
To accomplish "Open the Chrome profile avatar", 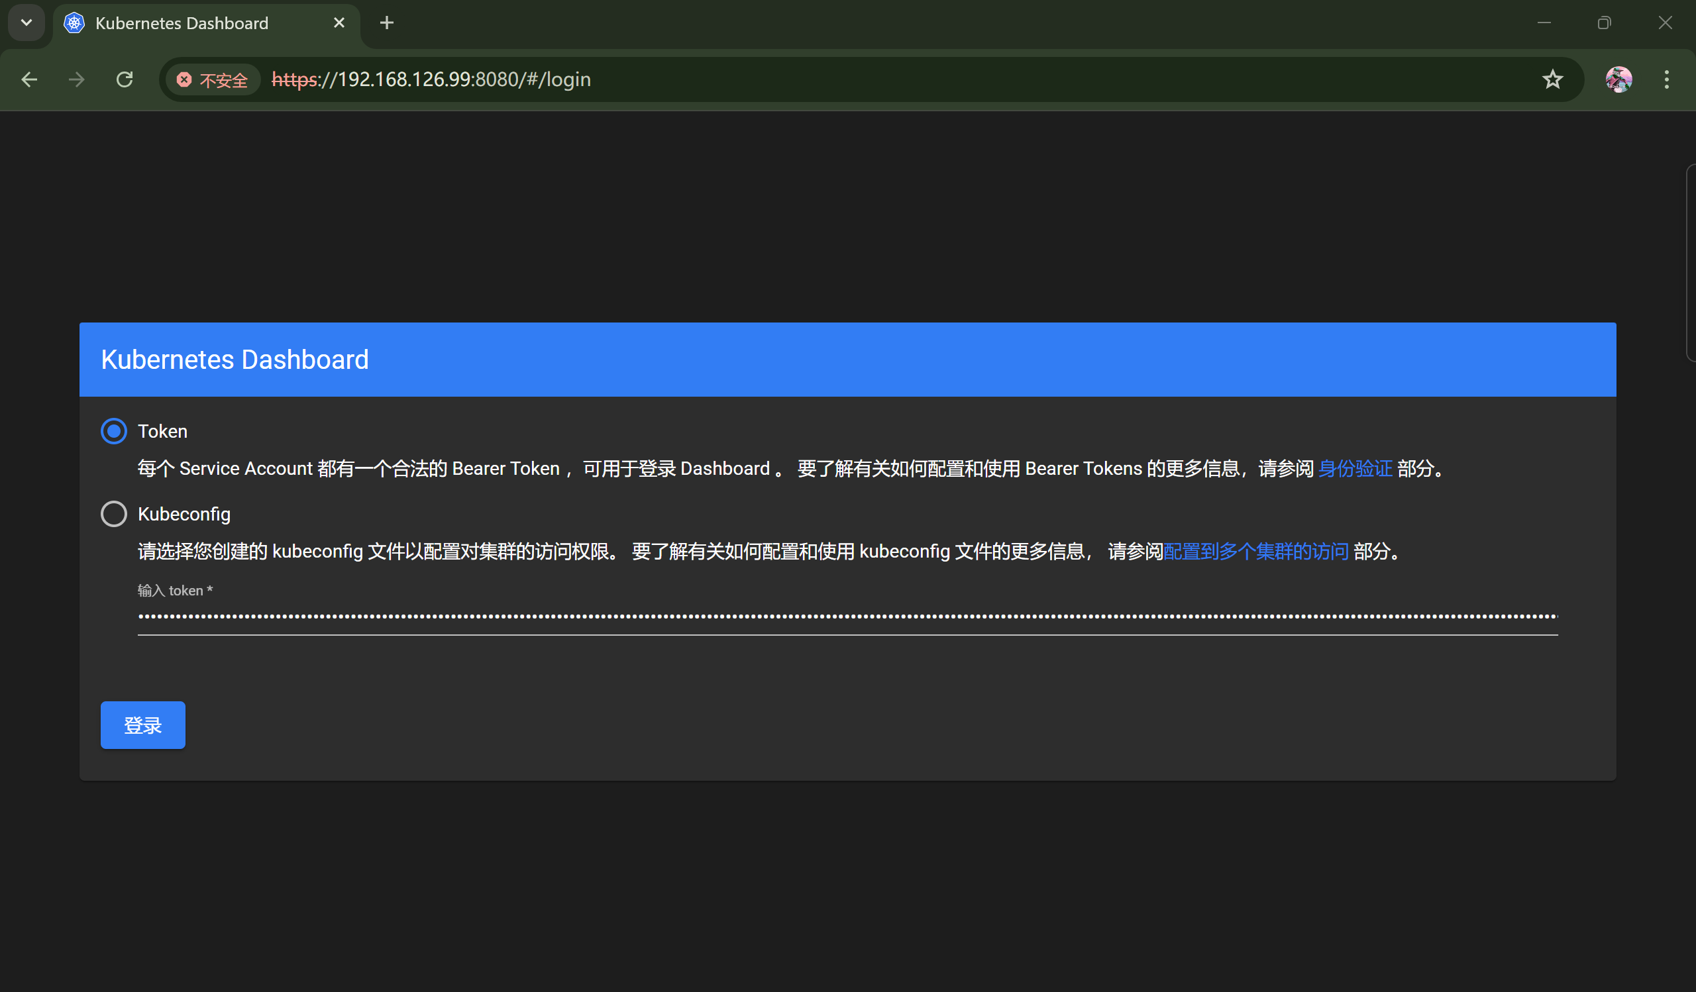I will click(1618, 79).
